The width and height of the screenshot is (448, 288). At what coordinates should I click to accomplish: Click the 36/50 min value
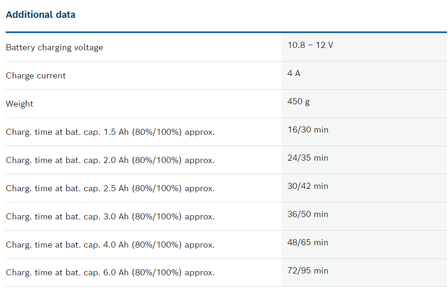click(308, 214)
